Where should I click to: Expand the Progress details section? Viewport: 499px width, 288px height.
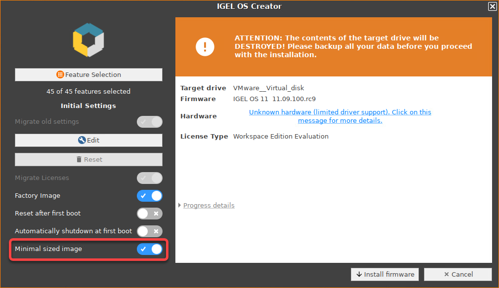[208, 206]
